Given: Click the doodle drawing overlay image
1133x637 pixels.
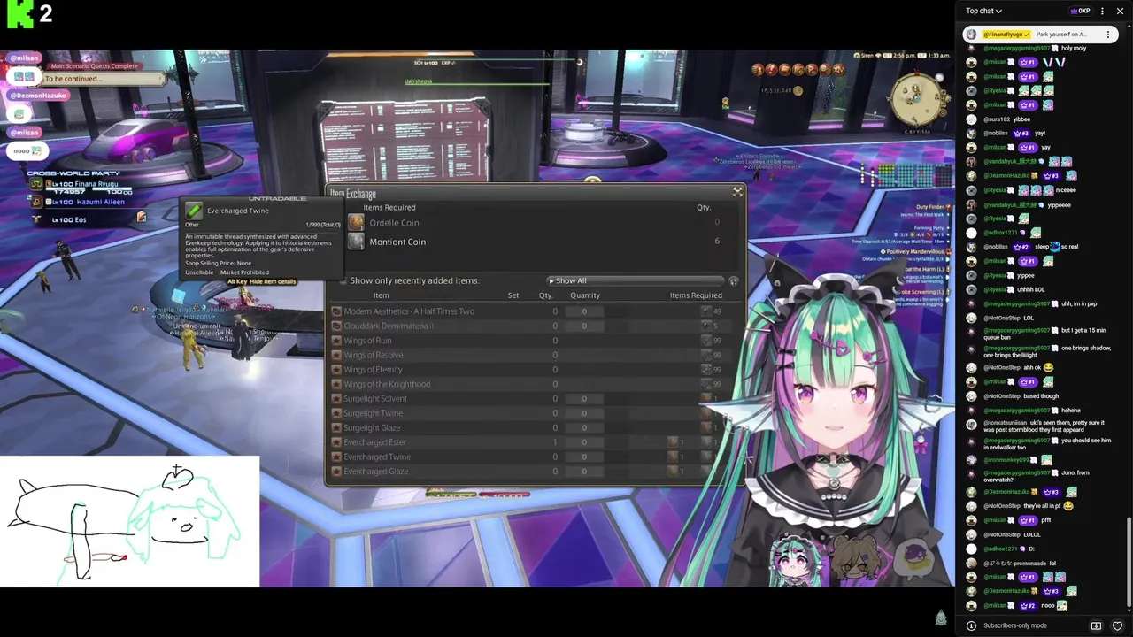Looking at the screenshot, I should coord(130,521).
